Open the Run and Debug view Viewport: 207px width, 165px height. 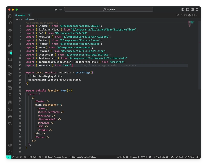(x=10, y=45)
